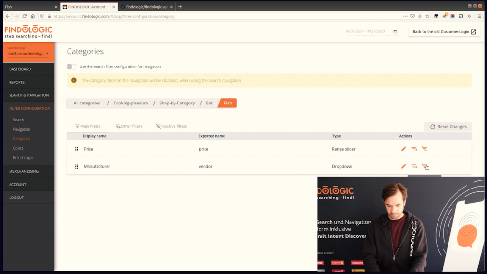Screen dimensions: 487x274
Task: Open a new browser tab
Action: click(180, 7)
